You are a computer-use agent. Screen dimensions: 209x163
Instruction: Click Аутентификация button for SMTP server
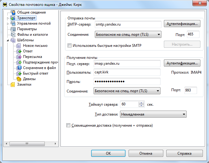pos(182,24)
